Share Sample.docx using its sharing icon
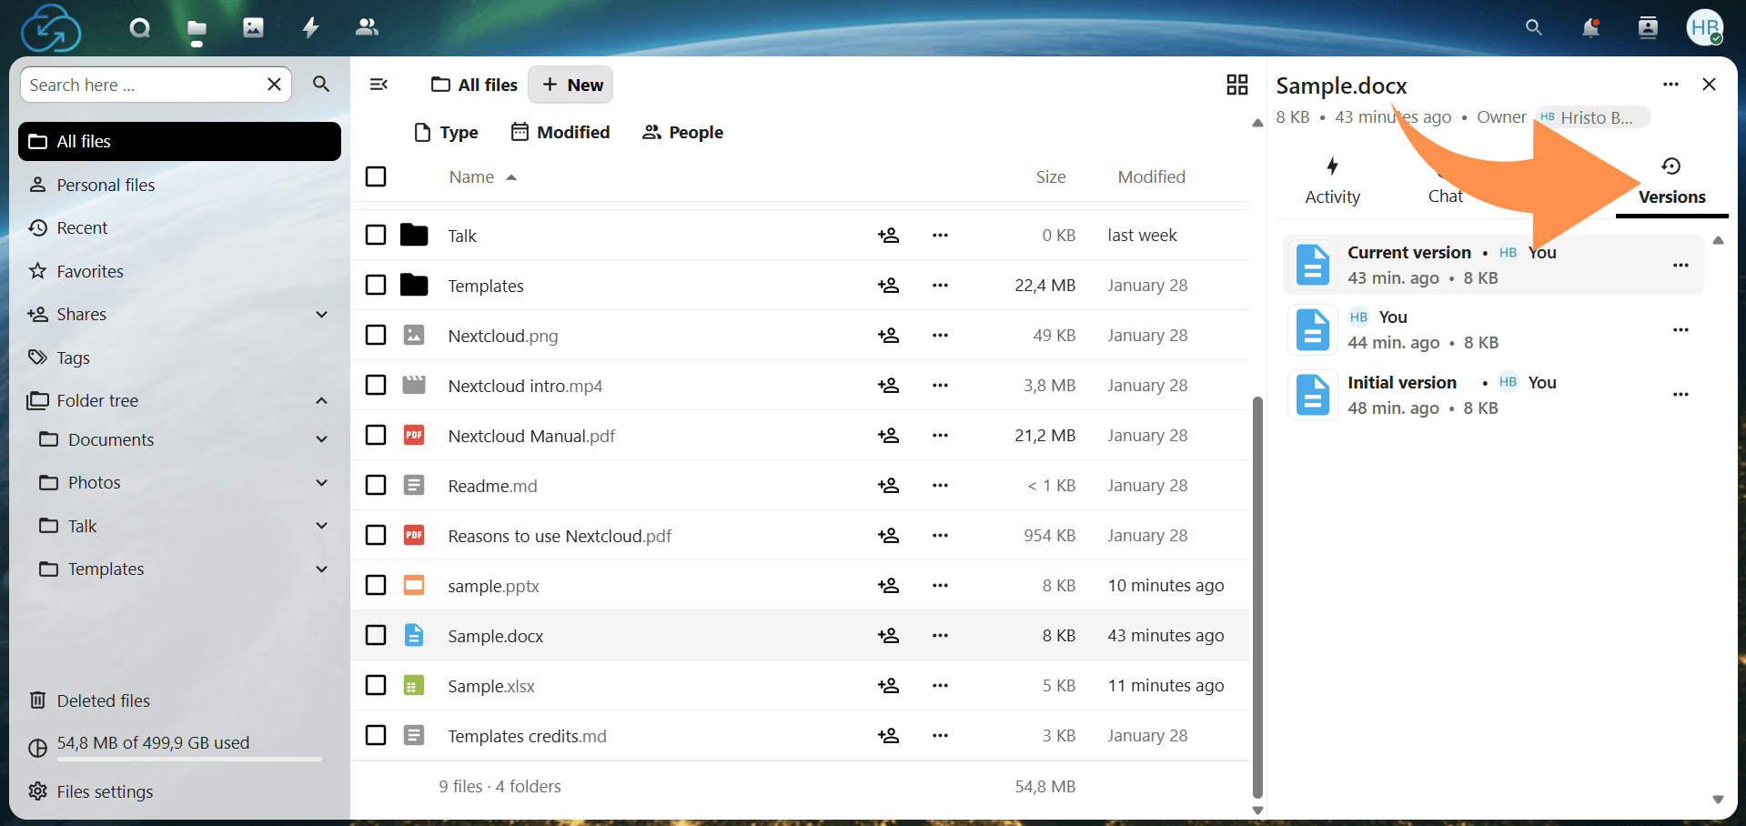This screenshot has width=1746, height=826. [889, 635]
